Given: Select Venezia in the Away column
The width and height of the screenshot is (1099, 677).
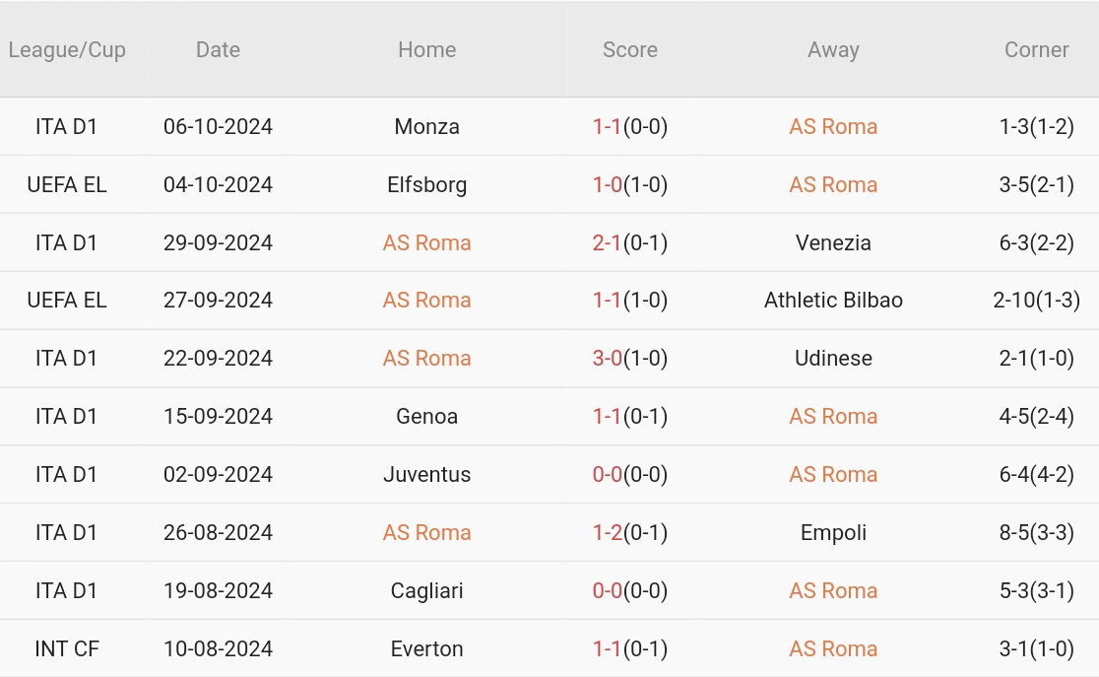Looking at the screenshot, I should pyautogui.click(x=833, y=242).
